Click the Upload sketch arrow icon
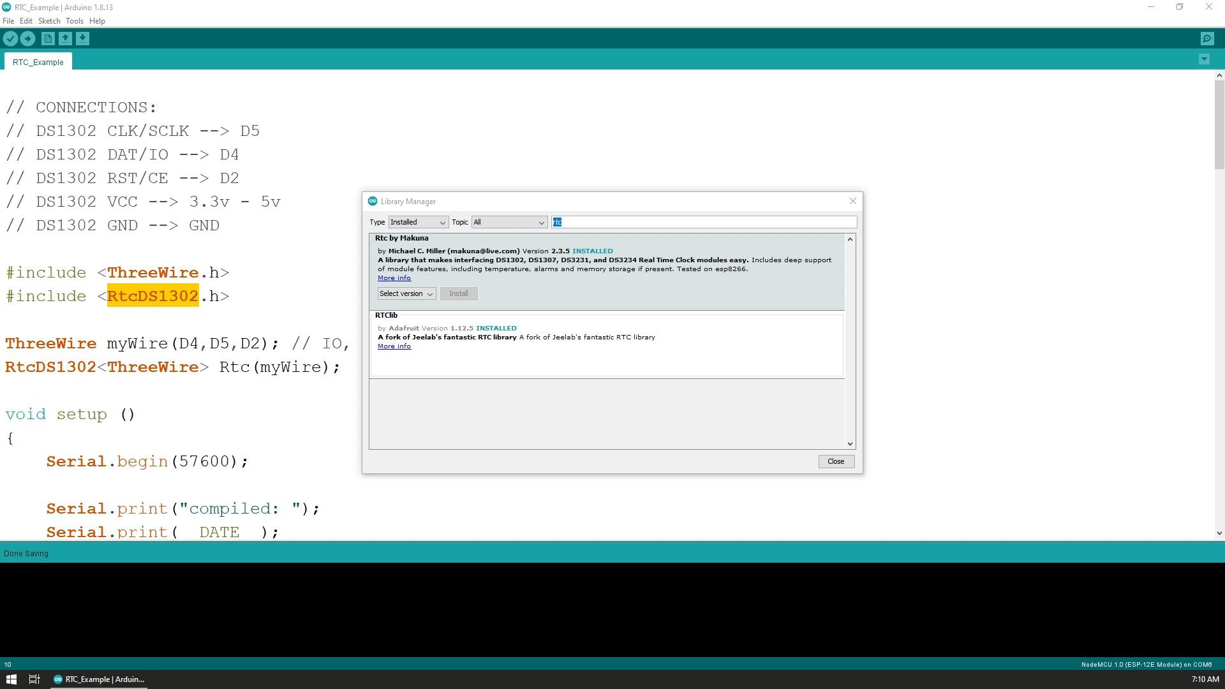Viewport: 1225px width, 689px height. [27, 39]
